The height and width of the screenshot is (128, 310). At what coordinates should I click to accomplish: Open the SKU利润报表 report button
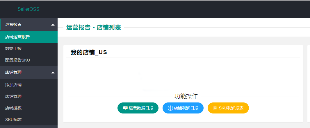(228, 108)
